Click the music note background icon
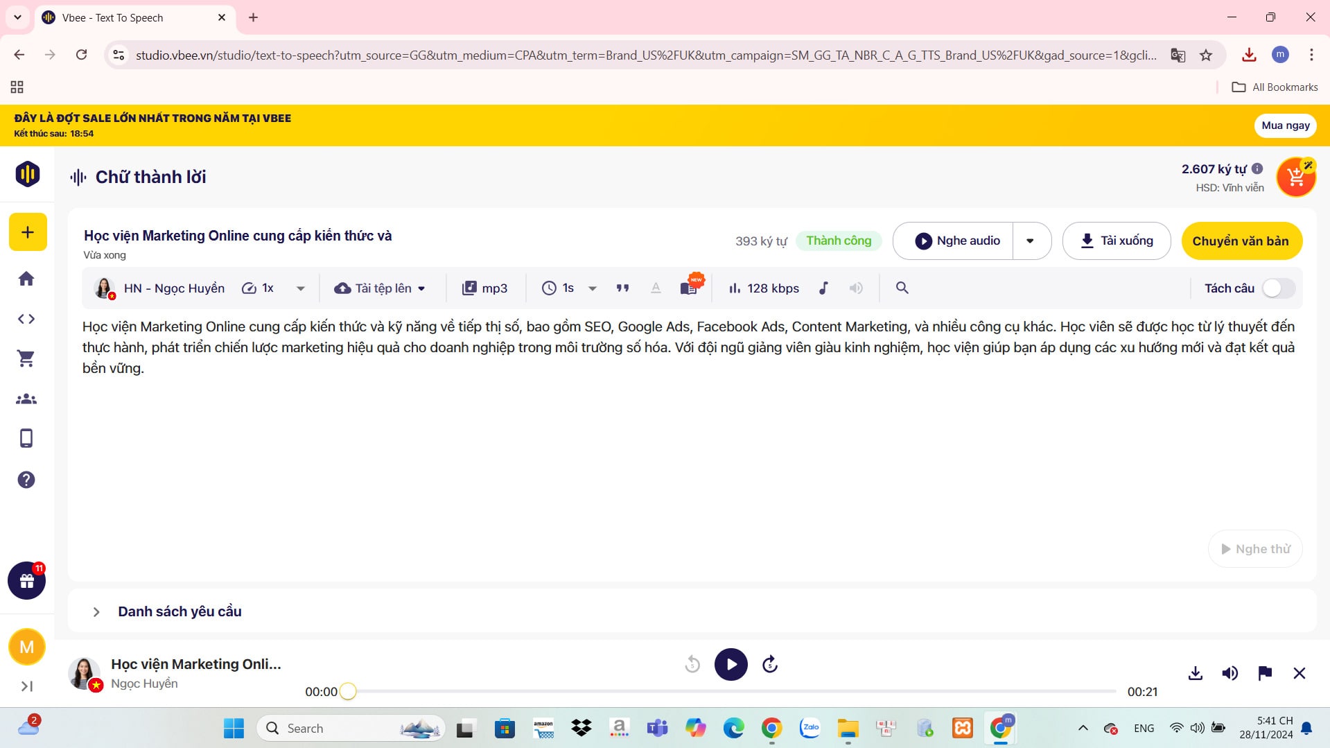The height and width of the screenshot is (748, 1330). 823,288
